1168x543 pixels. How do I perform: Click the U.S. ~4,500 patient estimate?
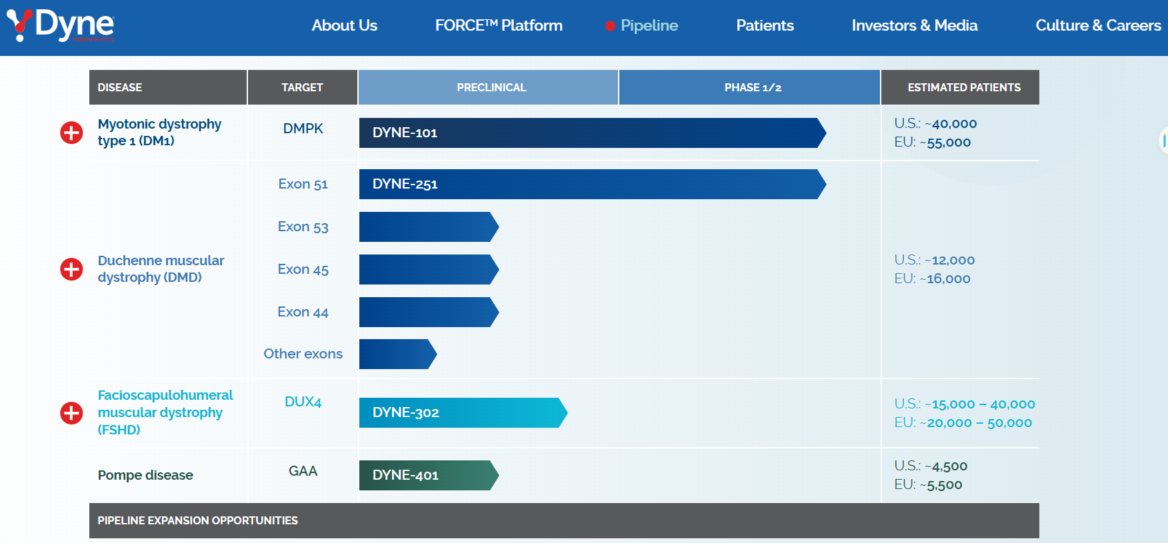(x=931, y=466)
